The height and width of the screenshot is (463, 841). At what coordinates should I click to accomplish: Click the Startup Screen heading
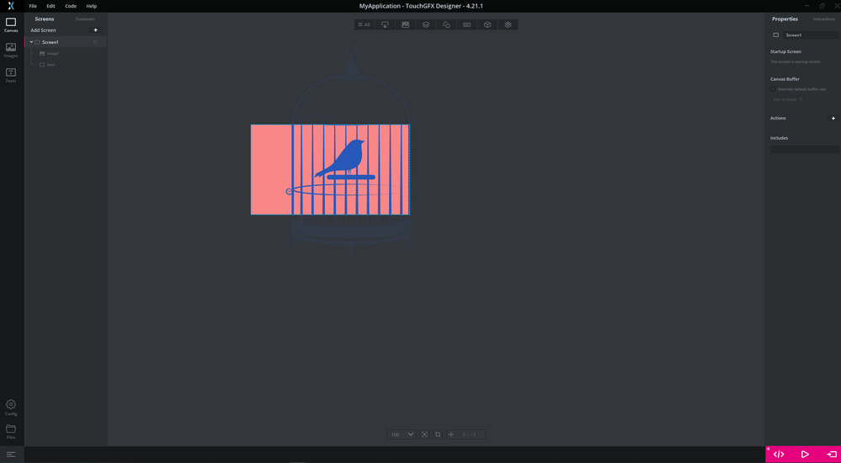[x=785, y=51]
